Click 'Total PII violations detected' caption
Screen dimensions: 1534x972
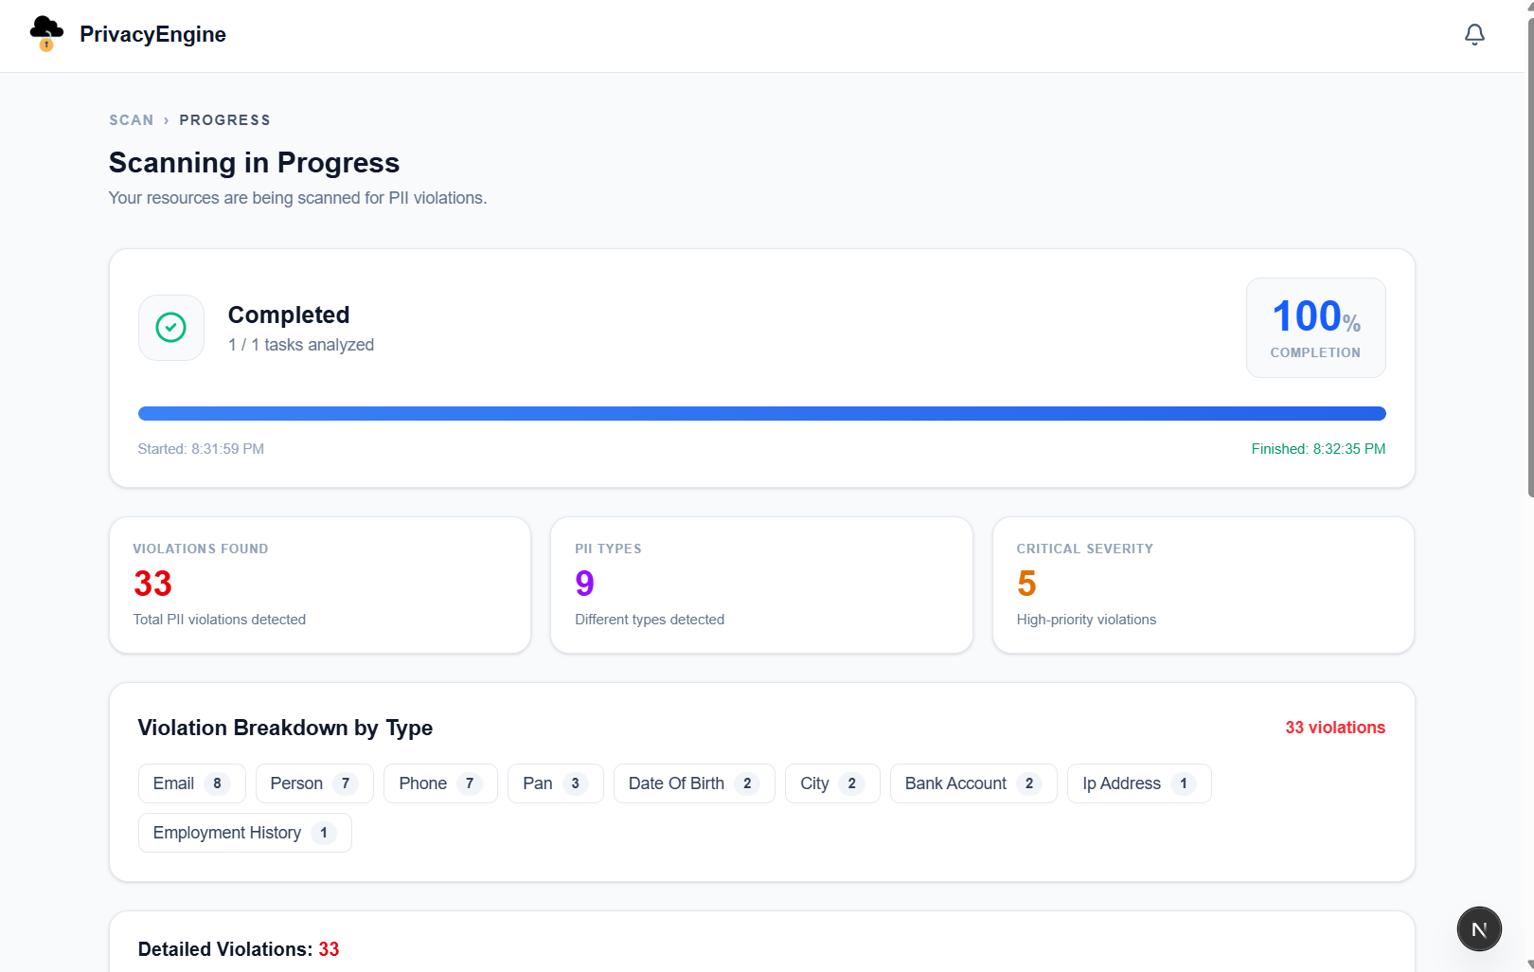point(220,620)
